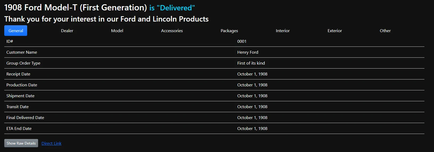Click the "Delivered" status text in heading
Viewport: 434px width, 152px height.
(x=176, y=8)
